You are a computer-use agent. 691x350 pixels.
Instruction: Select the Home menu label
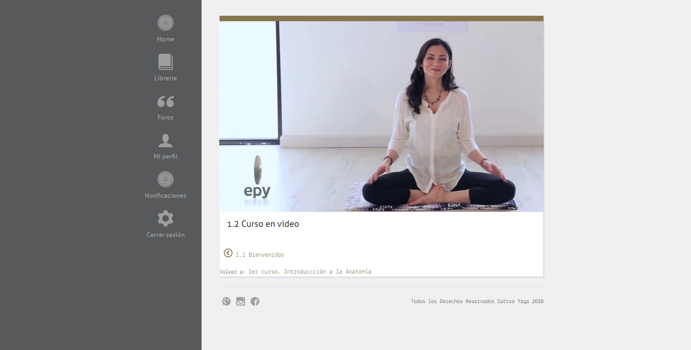(166, 39)
